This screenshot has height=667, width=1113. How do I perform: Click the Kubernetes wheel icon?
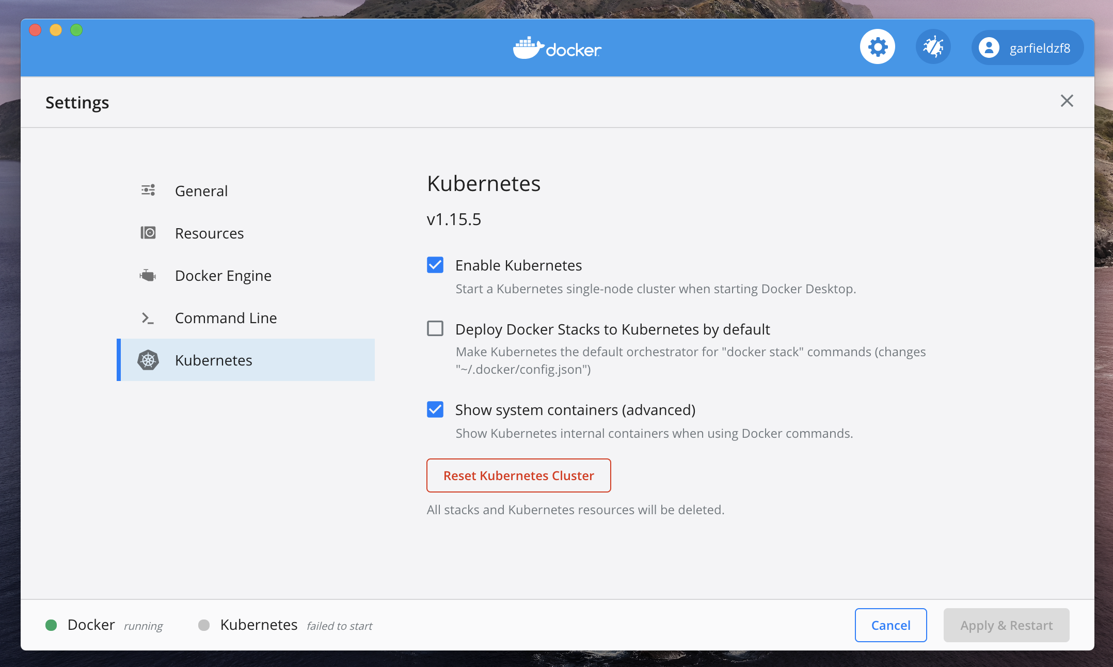coord(148,360)
